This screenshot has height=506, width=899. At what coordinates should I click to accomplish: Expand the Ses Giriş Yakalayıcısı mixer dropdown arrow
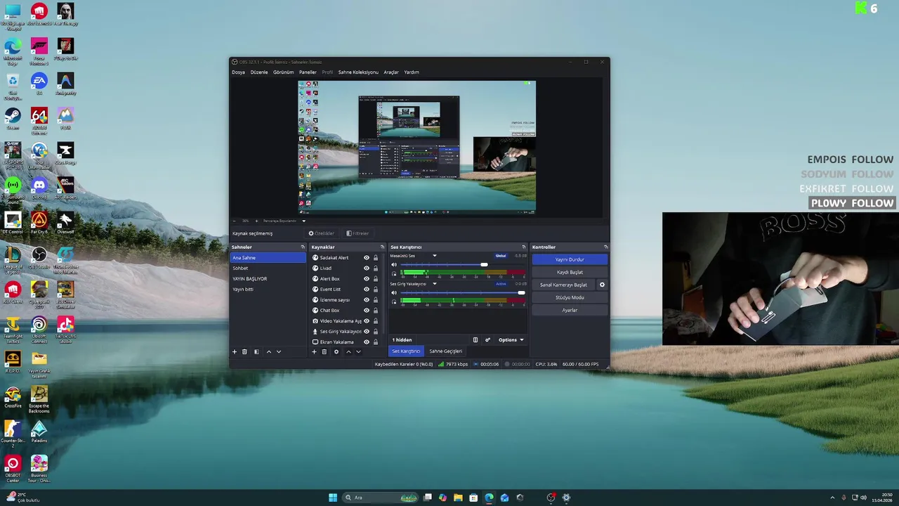point(434,284)
